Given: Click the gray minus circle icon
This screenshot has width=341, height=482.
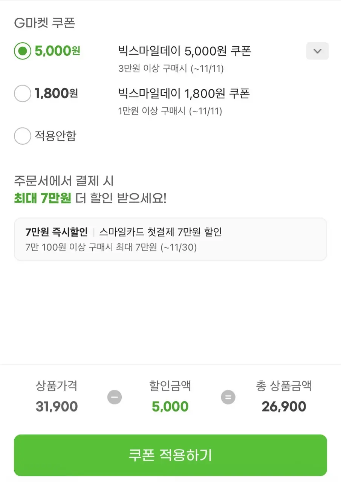Looking at the screenshot, I should (x=115, y=397).
